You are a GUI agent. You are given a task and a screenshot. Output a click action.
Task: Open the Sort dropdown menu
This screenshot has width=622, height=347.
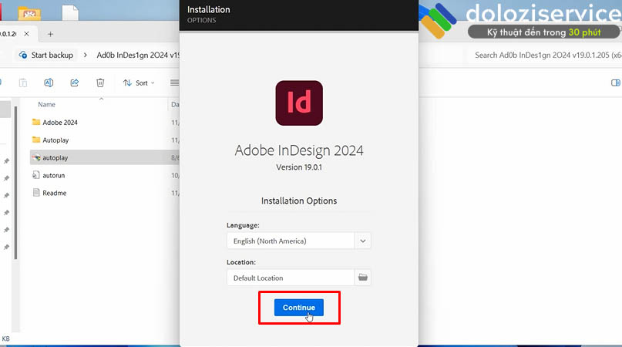[x=139, y=83]
